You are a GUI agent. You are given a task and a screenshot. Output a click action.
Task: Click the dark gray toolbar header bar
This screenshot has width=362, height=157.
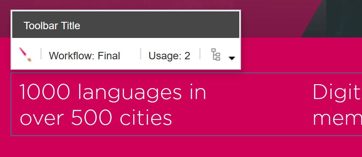coord(126,24)
